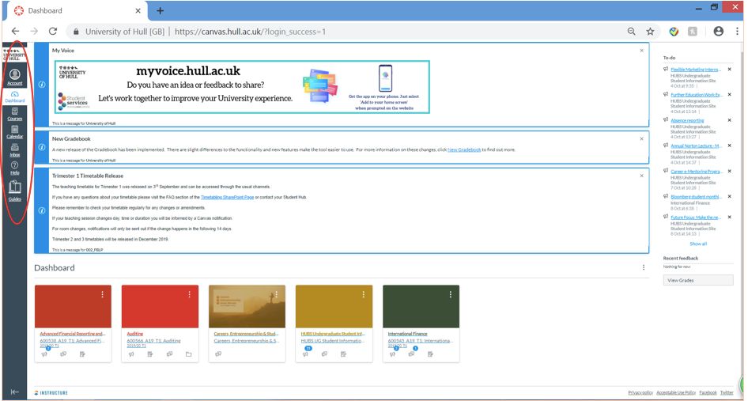
Task: Dismiss the Absence reporting to-do
Action: 729,120
